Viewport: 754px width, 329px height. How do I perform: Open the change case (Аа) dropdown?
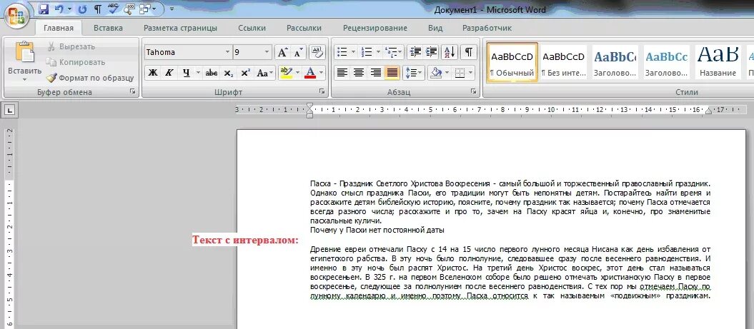pyautogui.click(x=265, y=73)
